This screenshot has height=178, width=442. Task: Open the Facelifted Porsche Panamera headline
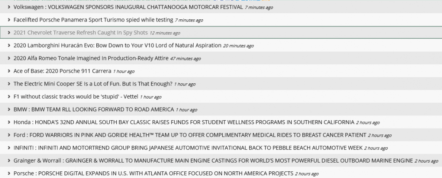point(93,20)
